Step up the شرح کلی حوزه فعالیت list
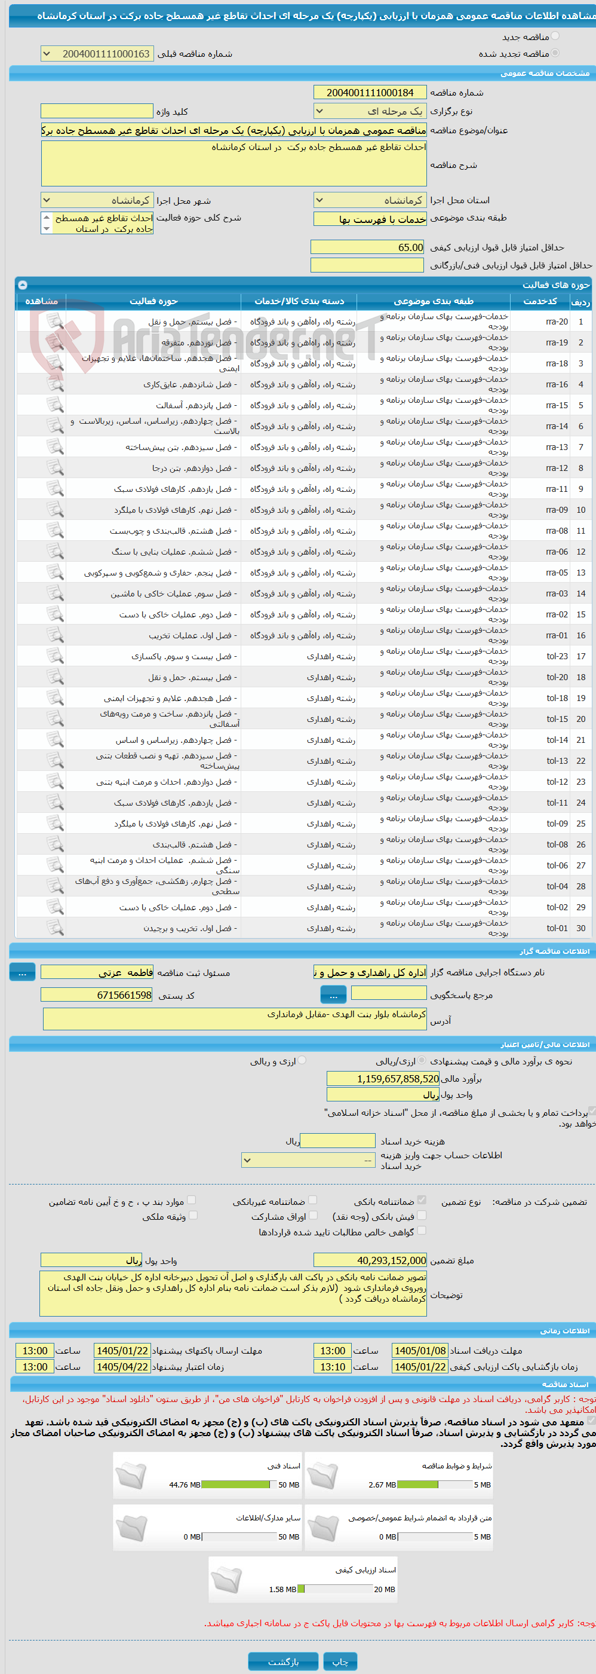The width and height of the screenshot is (596, 1674). pyautogui.click(x=46, y=217)
